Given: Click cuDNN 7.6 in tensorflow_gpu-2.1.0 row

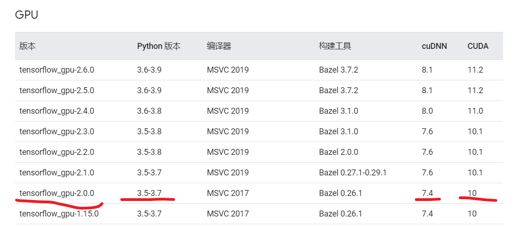Looking at the screenshot, I should click(x=427, y=173).
